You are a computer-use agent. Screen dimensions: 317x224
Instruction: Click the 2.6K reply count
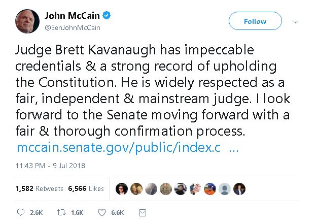[36, 212]
